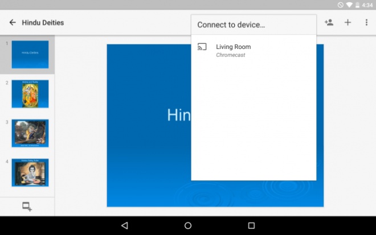The image size is (376, 235).
Task: Open the three-dot overflow menu
Action: pos(366,23)
